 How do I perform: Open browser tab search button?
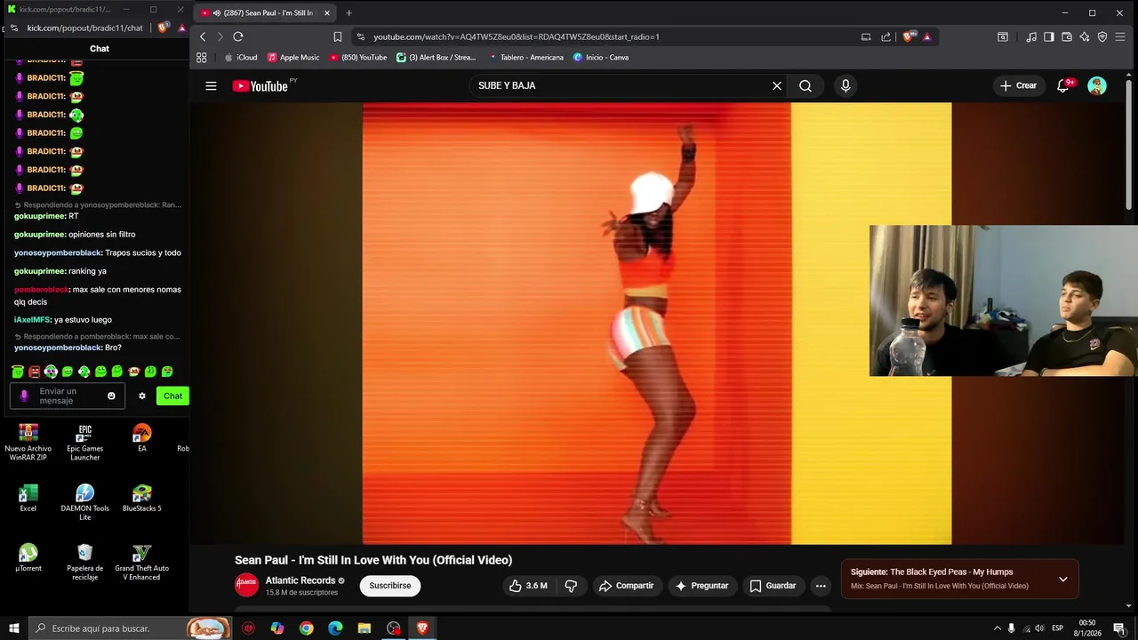1002,36
